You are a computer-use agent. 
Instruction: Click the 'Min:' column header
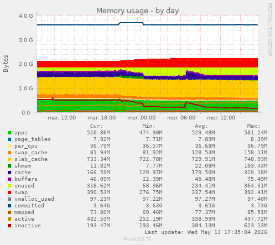(149, 126)
